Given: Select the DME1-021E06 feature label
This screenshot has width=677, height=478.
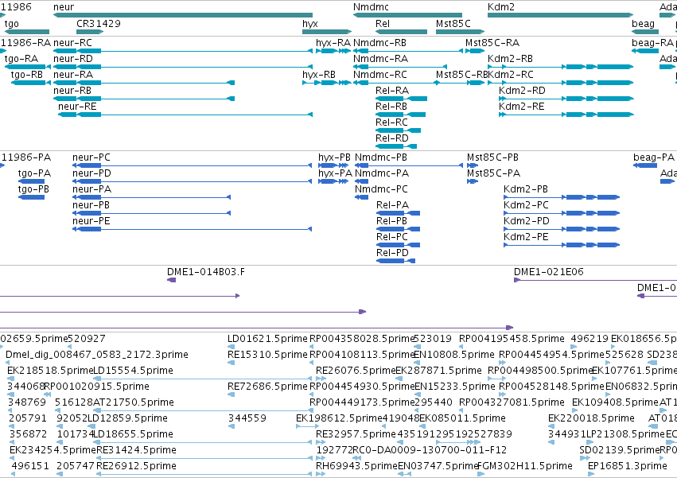Looking at the screenshot, I should [x=548, y=272].
